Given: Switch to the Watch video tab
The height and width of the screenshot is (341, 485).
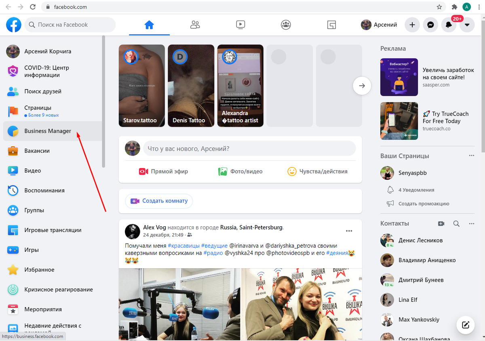Looking at the screenshot, I should tap(240, 25).
